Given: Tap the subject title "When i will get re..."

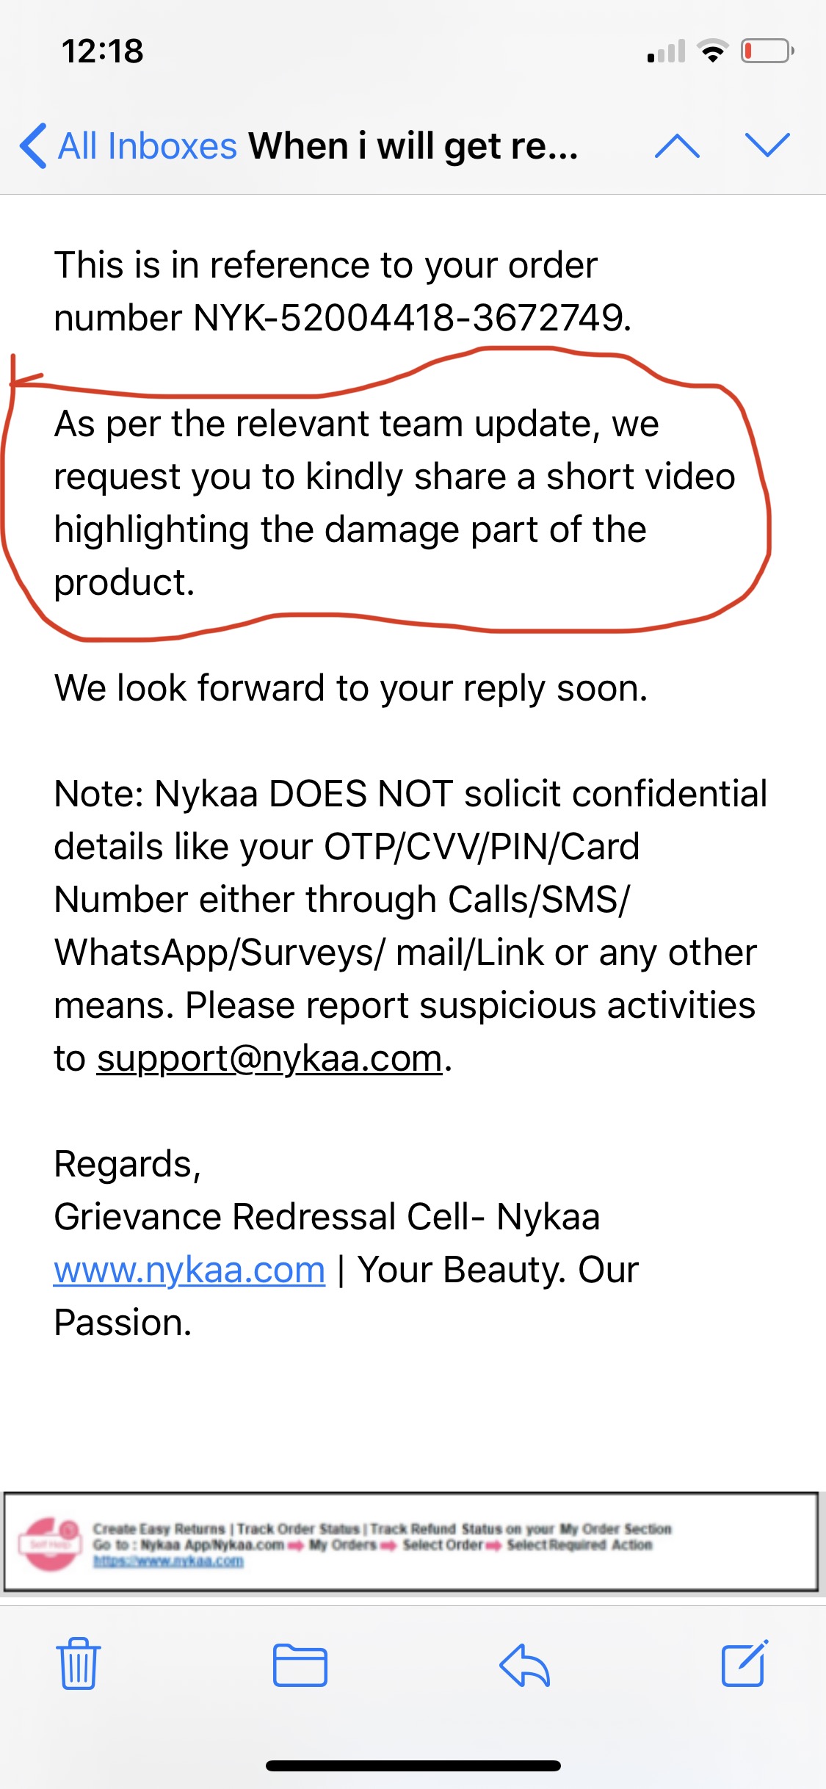Looking at the screenshot, I should (x=413, y=145).
